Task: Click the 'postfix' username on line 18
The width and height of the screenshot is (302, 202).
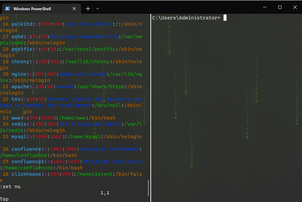Action: pyautogui.click(x=22, y=49)
